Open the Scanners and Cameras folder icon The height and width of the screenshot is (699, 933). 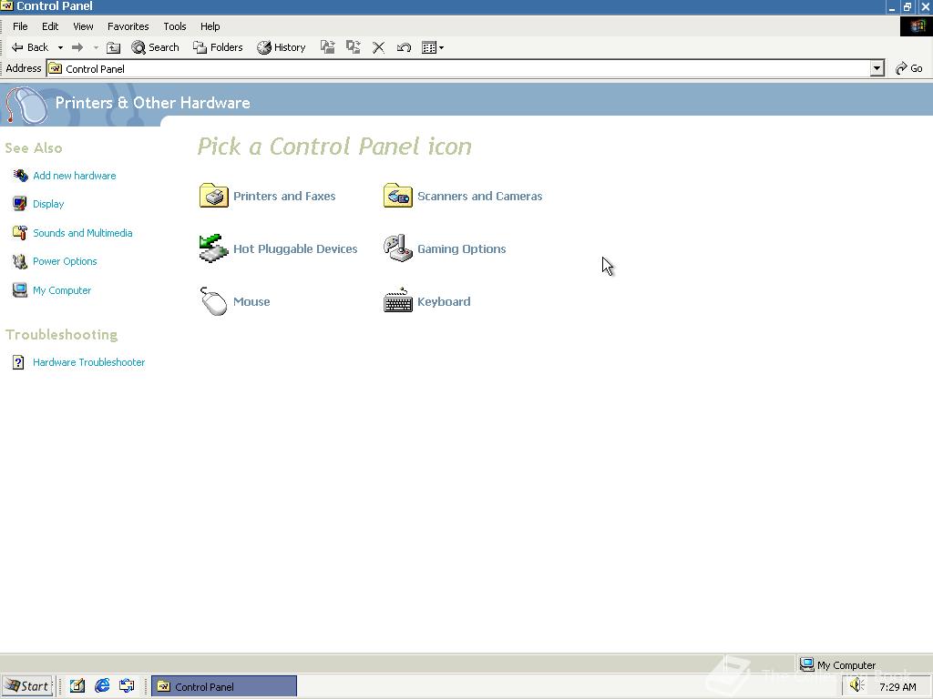coord(398,196)
